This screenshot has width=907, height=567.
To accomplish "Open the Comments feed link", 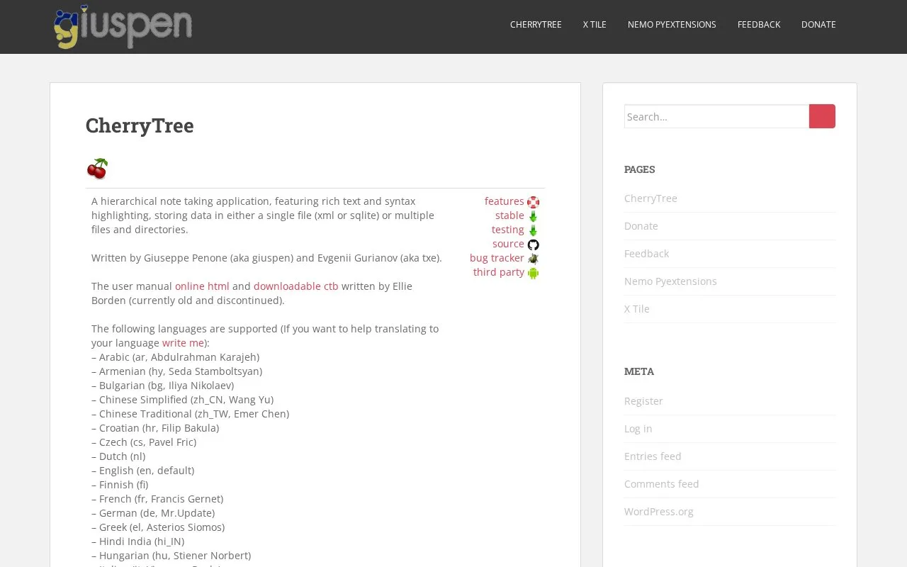I will pyautogui.click(x=662, y=484).
